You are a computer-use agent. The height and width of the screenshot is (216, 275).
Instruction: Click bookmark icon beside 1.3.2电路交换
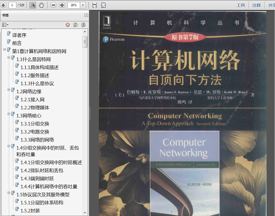[17, 130]
